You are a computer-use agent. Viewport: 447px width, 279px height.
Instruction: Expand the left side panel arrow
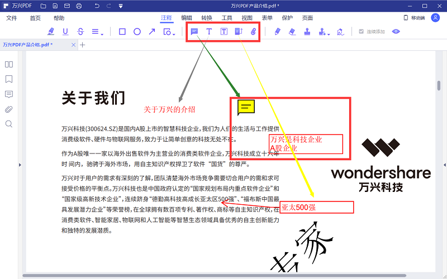click(x=20, y=165)
